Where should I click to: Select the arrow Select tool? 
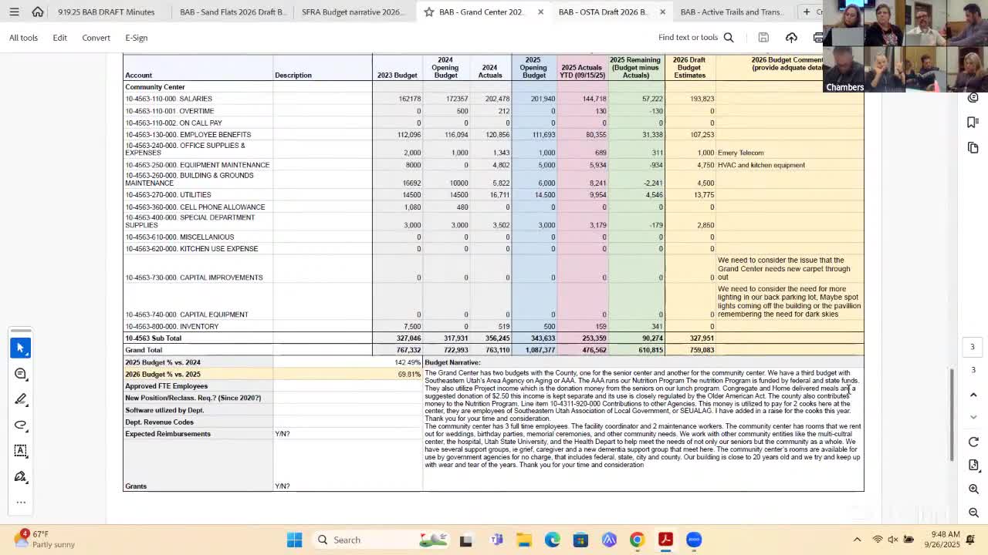pyautogui.click(x=21, y=348)
